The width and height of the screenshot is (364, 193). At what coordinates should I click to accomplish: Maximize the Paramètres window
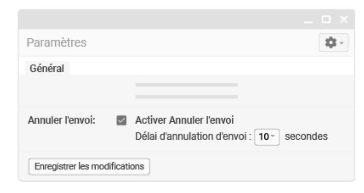[x=326, y=19]
